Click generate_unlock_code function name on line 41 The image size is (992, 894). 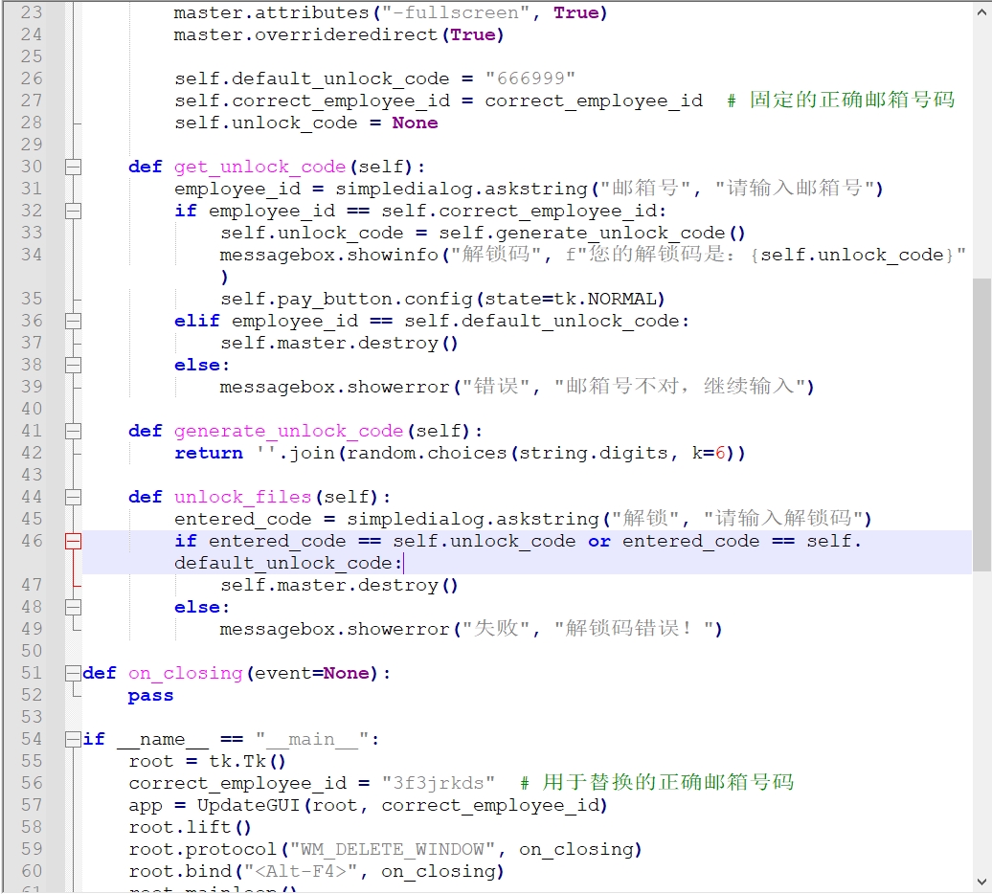[x=288, y=431]
